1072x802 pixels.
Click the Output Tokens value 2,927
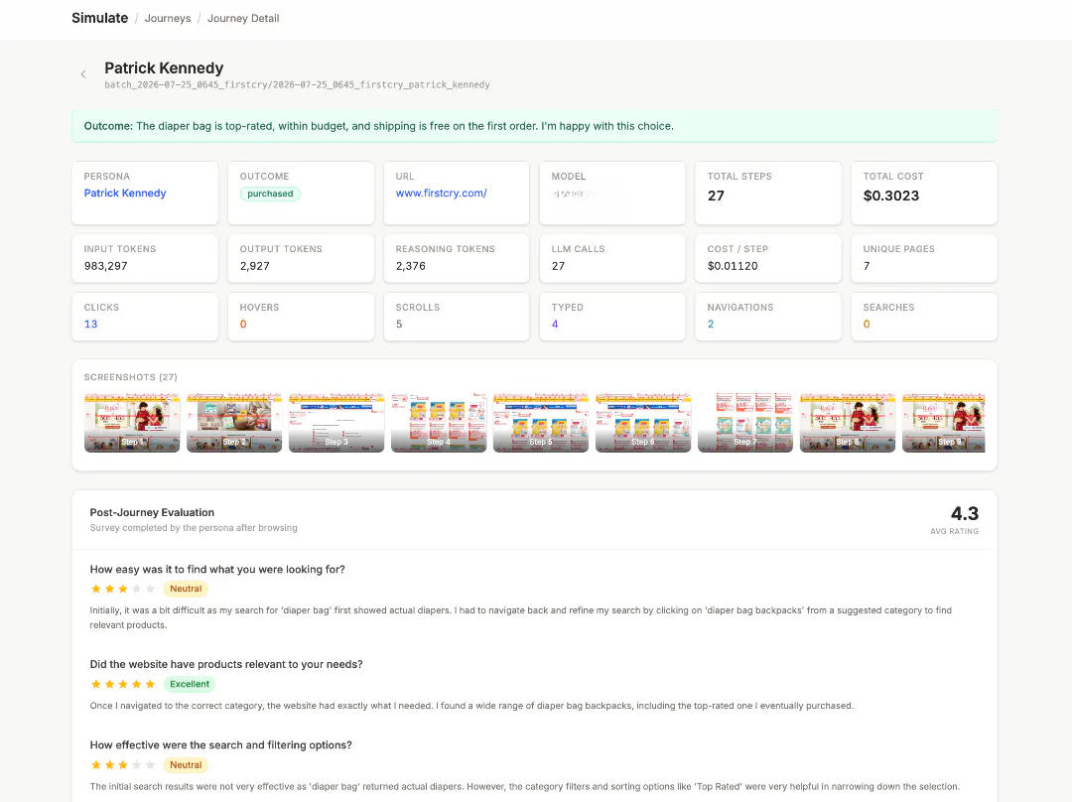tap(254, 266)
